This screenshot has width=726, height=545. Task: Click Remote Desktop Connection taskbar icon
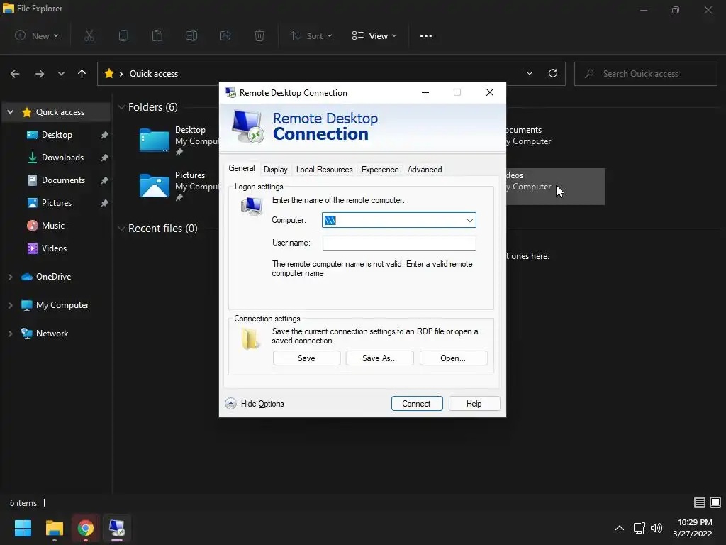pos(117,528)
